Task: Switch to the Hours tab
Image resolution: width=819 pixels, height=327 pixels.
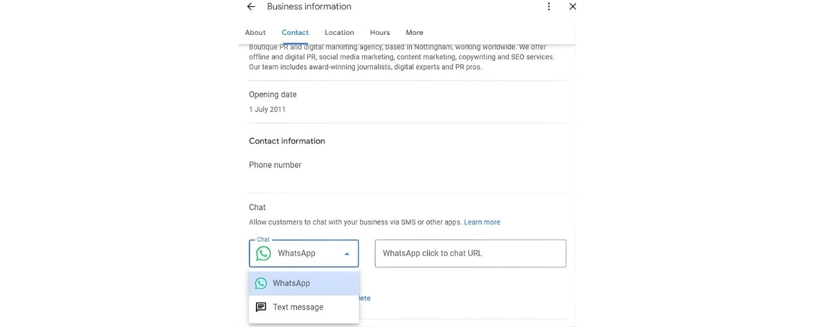Action: [380, 31]
